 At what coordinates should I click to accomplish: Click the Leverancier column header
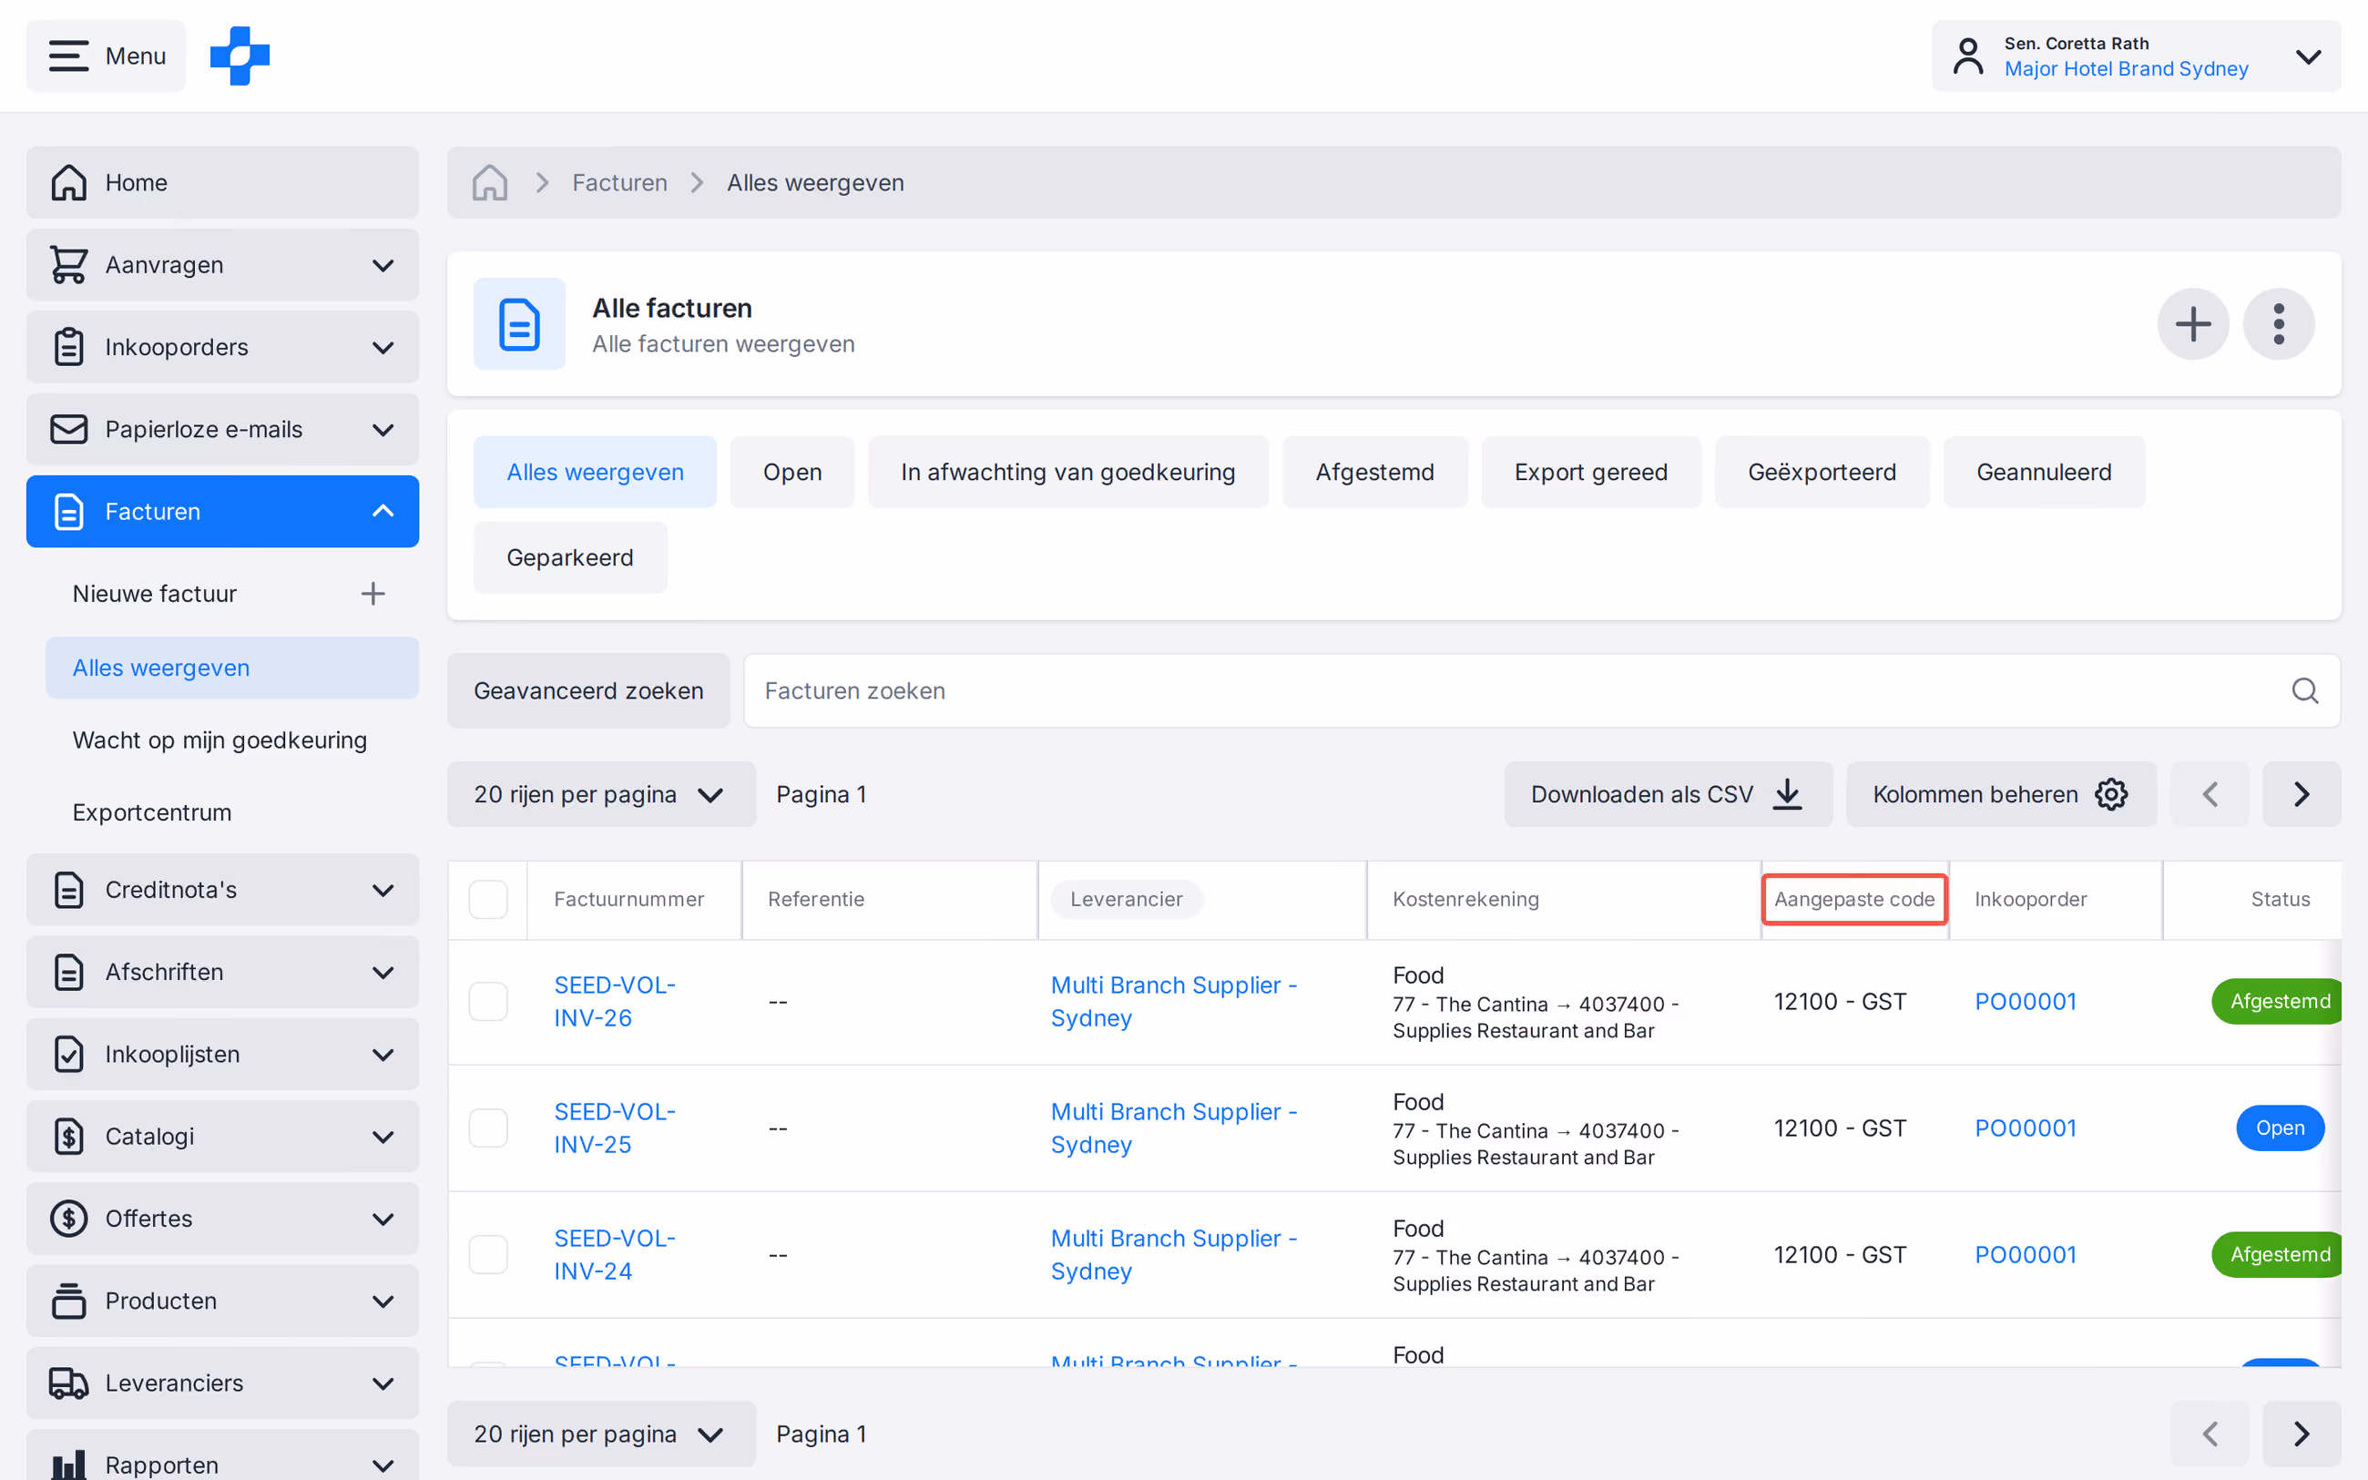[1127, 900]
